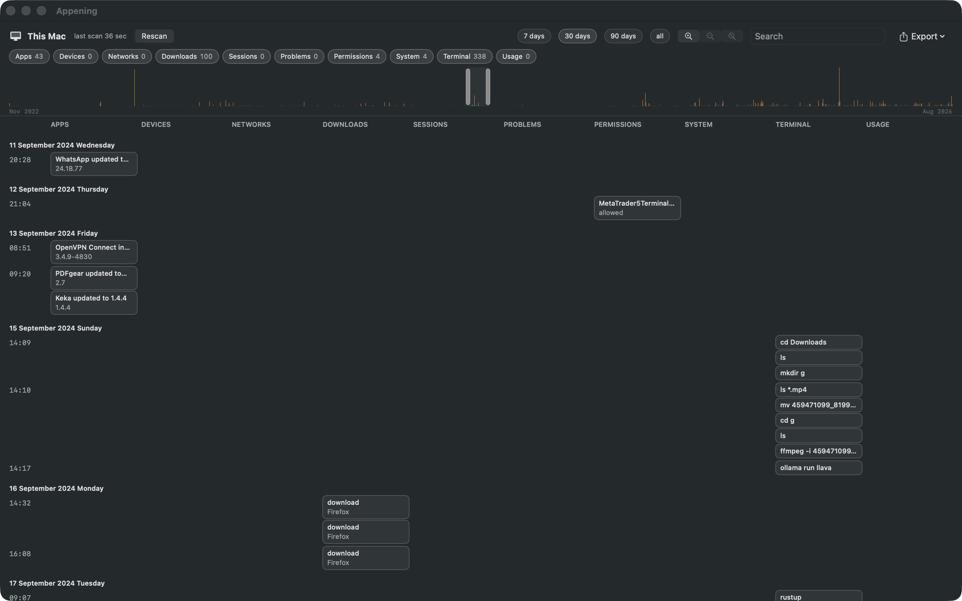The height and width of the screenshot is (601, 962).
Task: Toggle the System 4 filter chip
Action: point(412,56)
